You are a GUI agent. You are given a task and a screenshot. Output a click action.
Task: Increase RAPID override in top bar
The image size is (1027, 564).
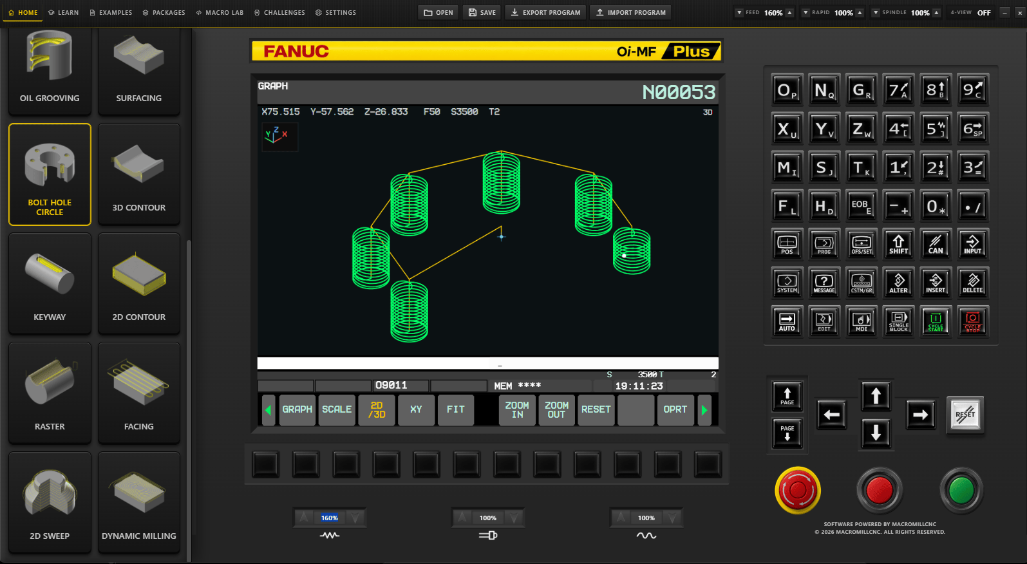(x=859, y=12)
